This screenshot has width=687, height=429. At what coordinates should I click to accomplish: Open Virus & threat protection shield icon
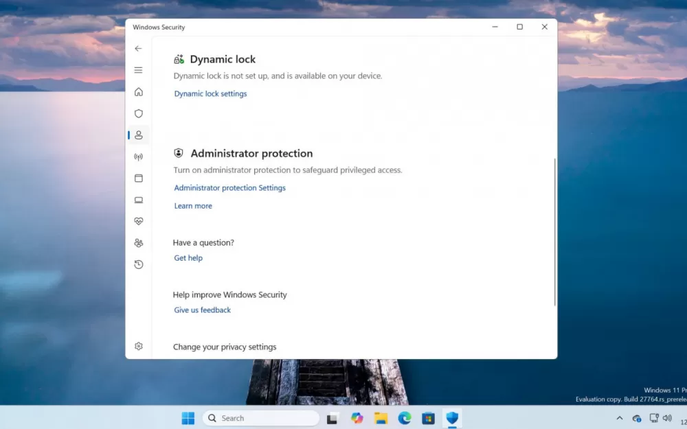(139, 113)
